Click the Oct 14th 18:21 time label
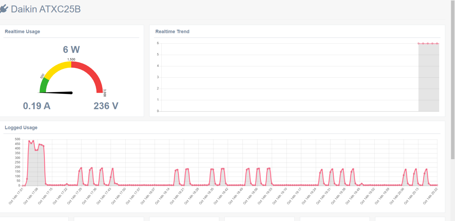This screenshot has width=455, height=221. point(177,196)
